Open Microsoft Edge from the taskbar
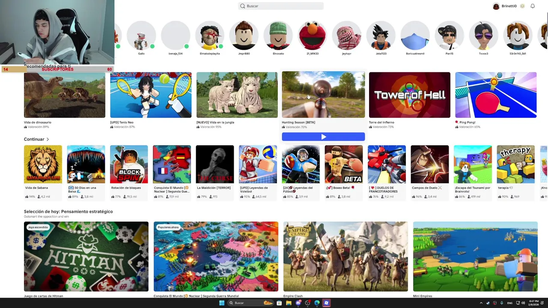The width and height of the screenshot is (548, 308). click(x=317, y=303)
